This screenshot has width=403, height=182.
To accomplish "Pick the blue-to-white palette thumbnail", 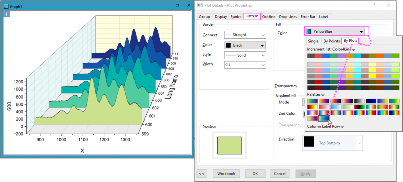I will 336,107.
